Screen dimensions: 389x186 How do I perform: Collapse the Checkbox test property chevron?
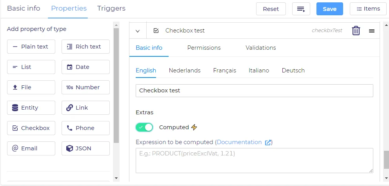tap(138, 31)
